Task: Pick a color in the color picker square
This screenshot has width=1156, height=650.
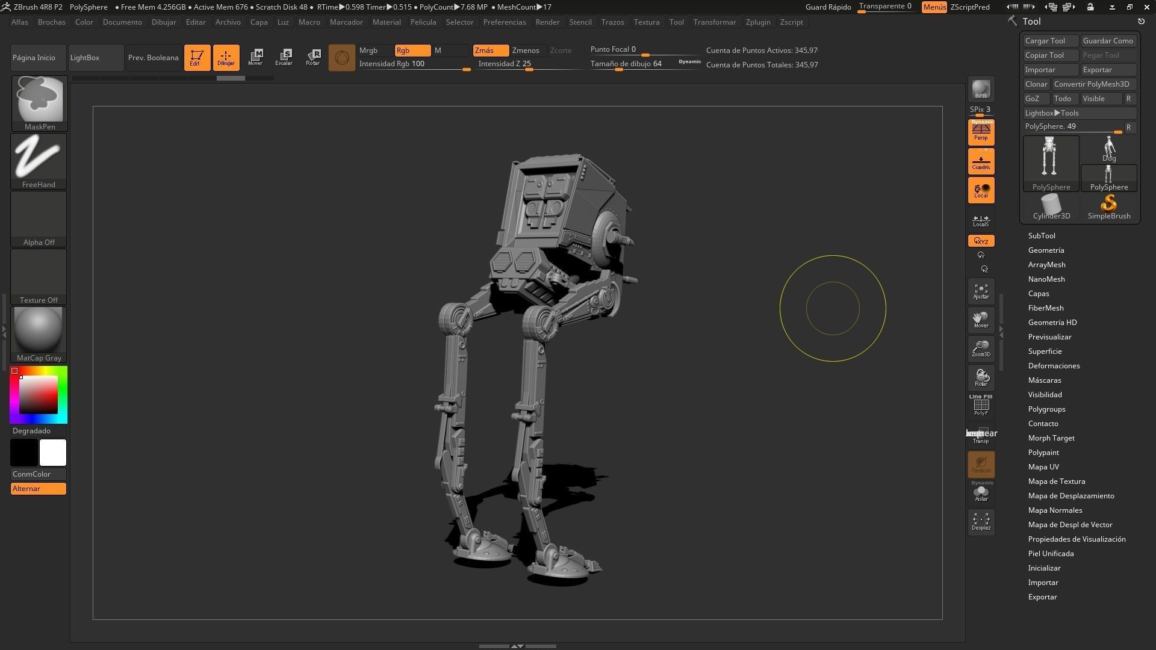Action: (x=39, y=395)
